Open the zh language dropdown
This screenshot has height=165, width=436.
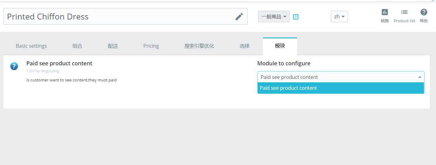pyautogui.click(x=339, y=17)
